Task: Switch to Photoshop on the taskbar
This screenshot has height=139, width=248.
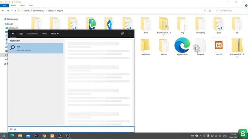Action: coord(36,136)
